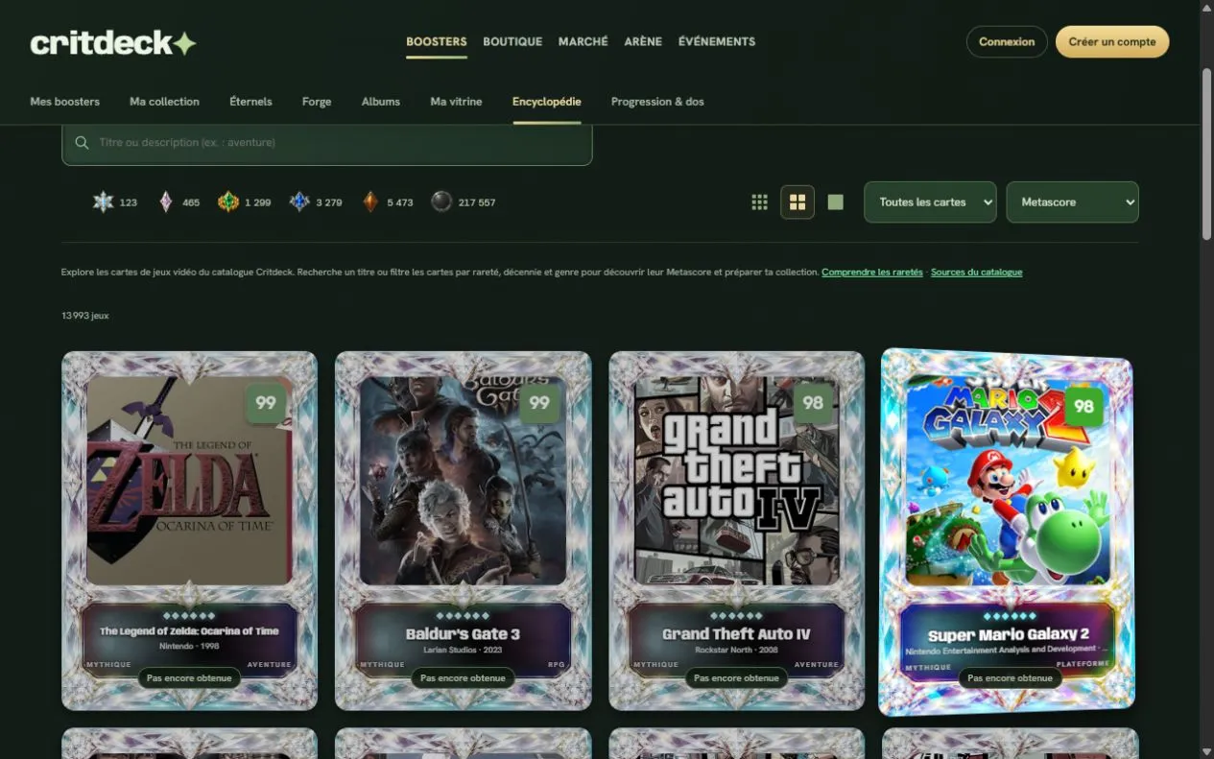Open the Boosters main menu

pyautogui.click(x=437, y=42)
